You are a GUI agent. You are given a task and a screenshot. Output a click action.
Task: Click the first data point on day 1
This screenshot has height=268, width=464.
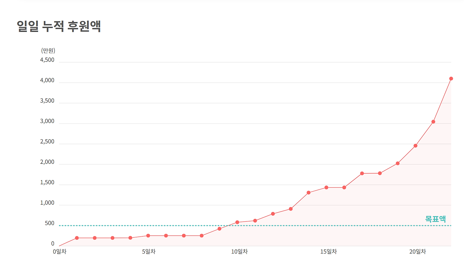coord(77,238)
